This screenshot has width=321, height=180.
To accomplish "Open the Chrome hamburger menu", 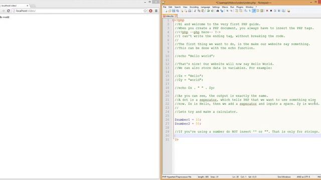I will coord(156,11).
